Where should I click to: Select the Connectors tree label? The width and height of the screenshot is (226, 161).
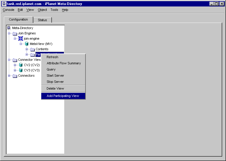coord(27,76)
